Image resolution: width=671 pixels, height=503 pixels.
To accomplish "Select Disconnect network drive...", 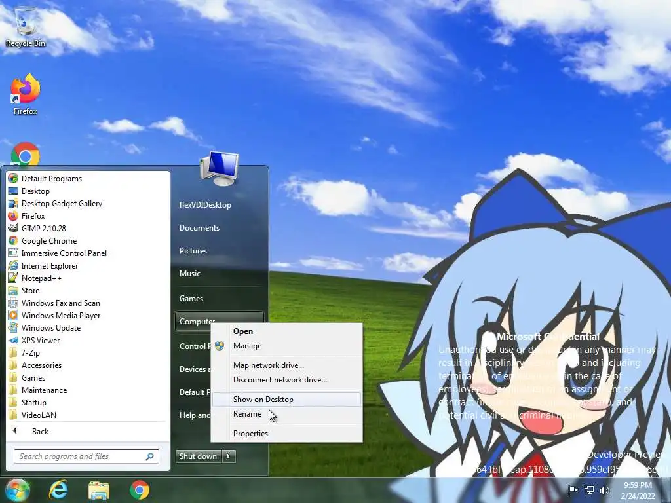I will [x=287, y=379].
